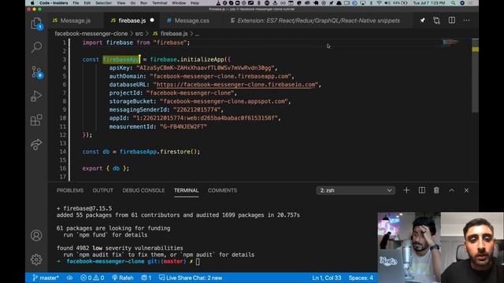The width and height of the screenshot is (504, 283).
Task: Open the Extensions view
Action: point(36,120)
